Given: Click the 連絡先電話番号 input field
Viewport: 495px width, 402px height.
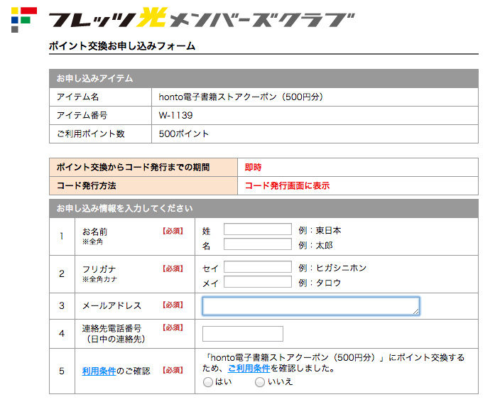Looking at the screenshot, I should click(243, 334).
